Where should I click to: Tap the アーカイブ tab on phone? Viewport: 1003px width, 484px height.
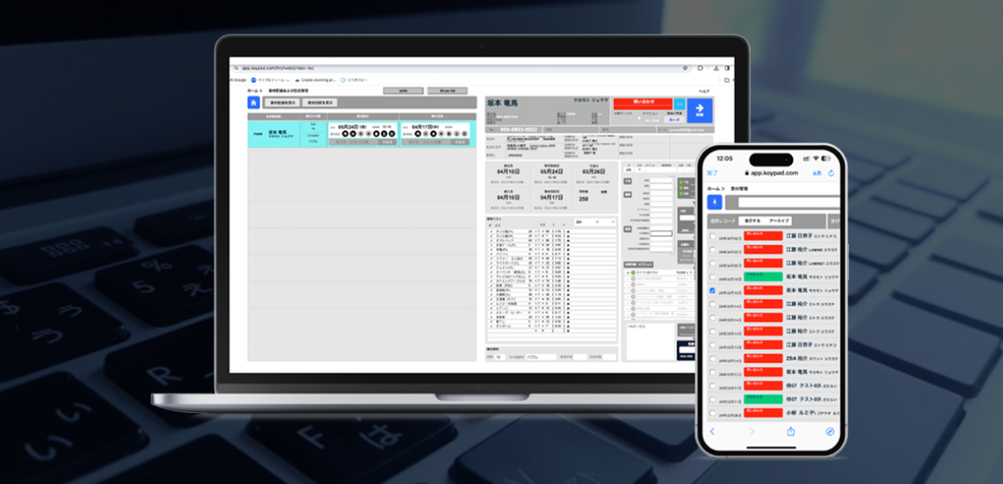(780, 220)
